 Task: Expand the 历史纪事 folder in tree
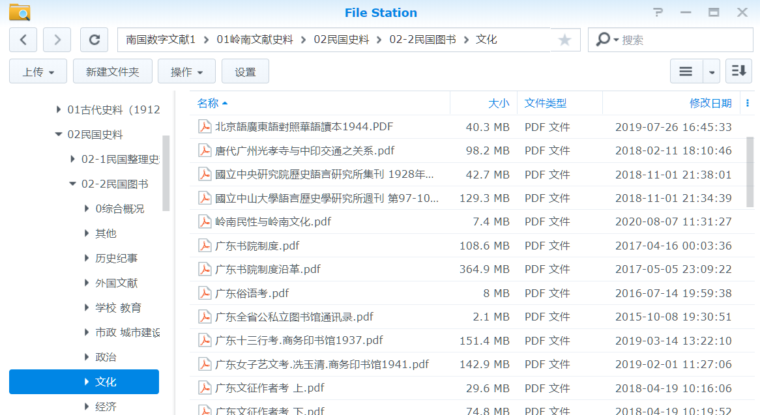pyautogui.click(x=87, y=259)
